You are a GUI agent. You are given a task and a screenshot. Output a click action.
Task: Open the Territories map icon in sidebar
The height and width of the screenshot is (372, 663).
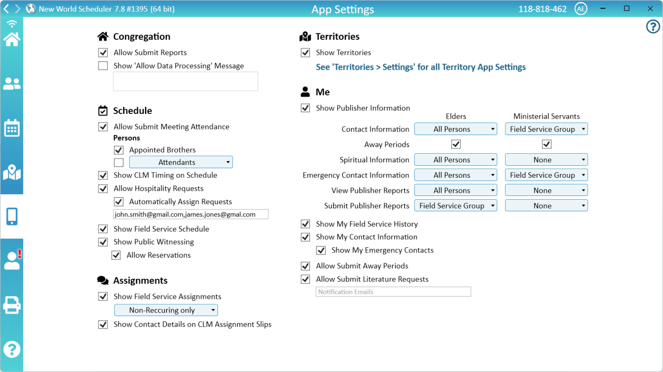12,172
